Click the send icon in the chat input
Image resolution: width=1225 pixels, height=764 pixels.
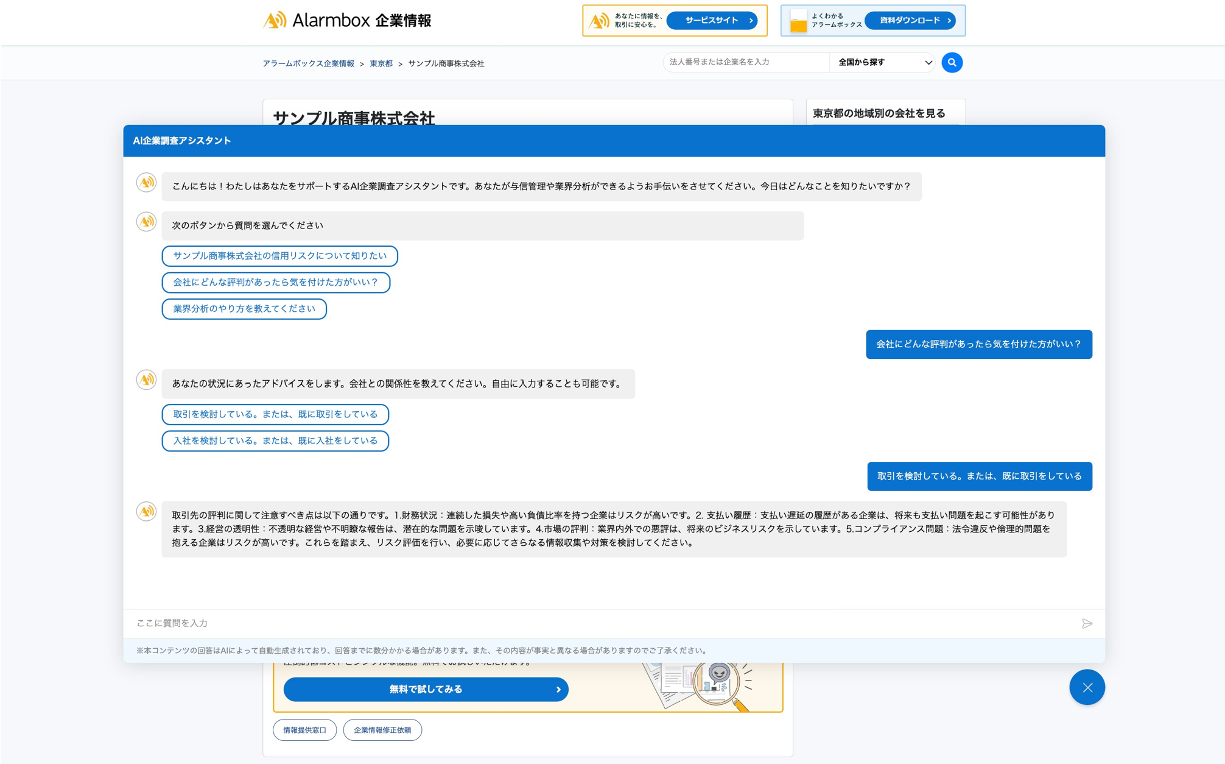[x=1087, y=623]
